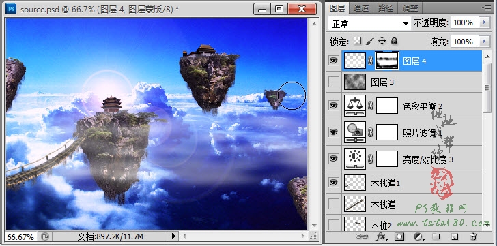Screen dimensions: 497x246
Task: Select the layer named 图层 3
Action: click(x=382, y=82)
